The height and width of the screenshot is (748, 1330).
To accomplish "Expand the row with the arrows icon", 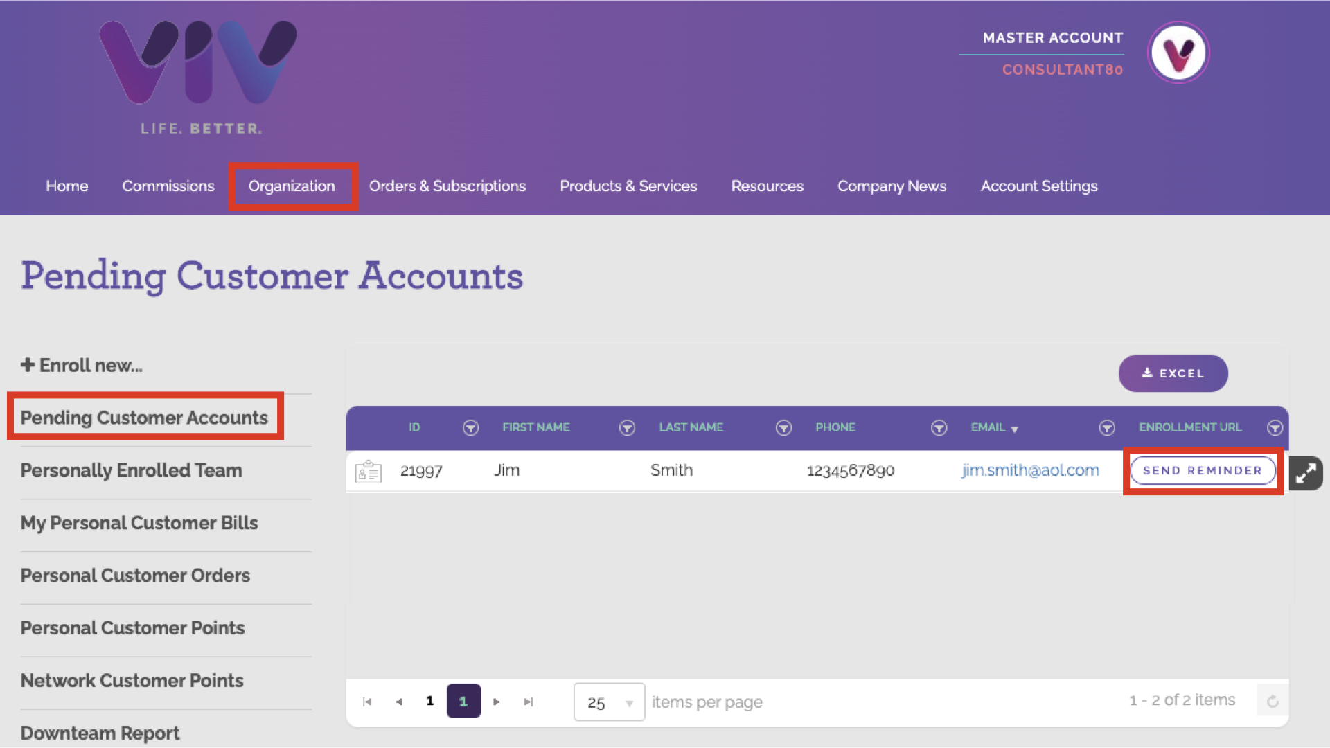I will (x=1306, y=473).
